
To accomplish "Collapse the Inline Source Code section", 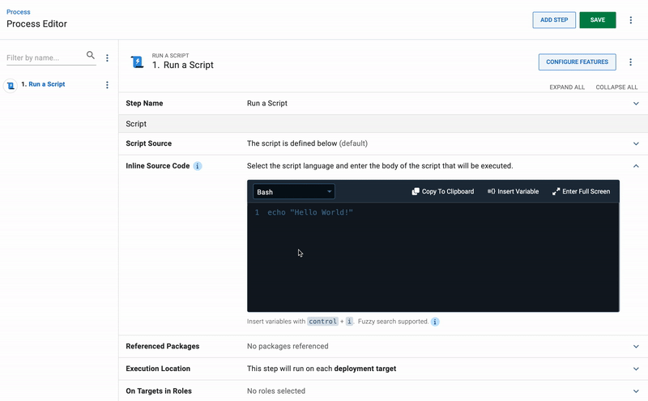I will [x=636, y=166].
